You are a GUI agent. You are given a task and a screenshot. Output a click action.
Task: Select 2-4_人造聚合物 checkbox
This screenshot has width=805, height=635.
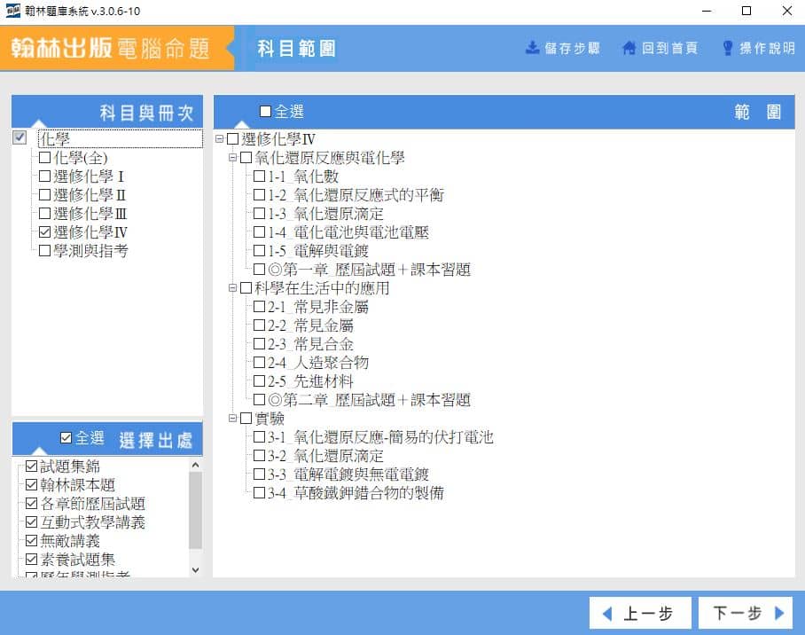(x=259, y=362)
